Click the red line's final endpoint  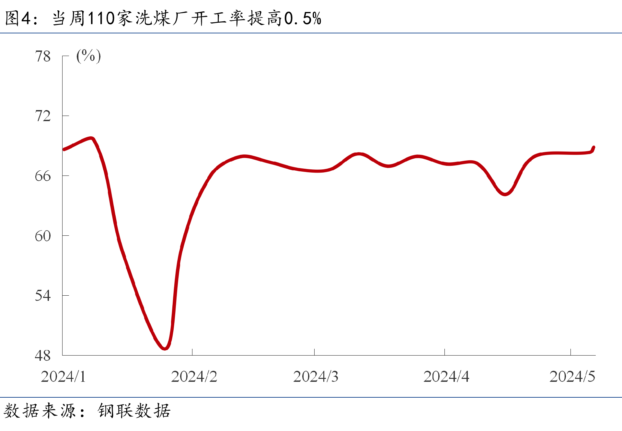click(593, 148)
